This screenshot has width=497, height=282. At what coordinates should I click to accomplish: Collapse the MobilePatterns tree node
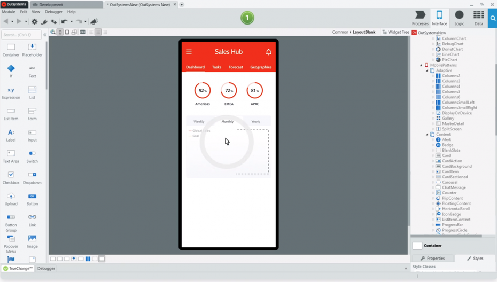[421, 65]
